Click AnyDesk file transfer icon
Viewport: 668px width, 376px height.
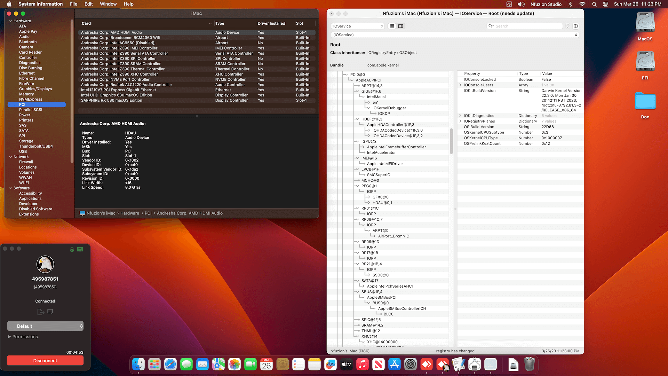41,312
